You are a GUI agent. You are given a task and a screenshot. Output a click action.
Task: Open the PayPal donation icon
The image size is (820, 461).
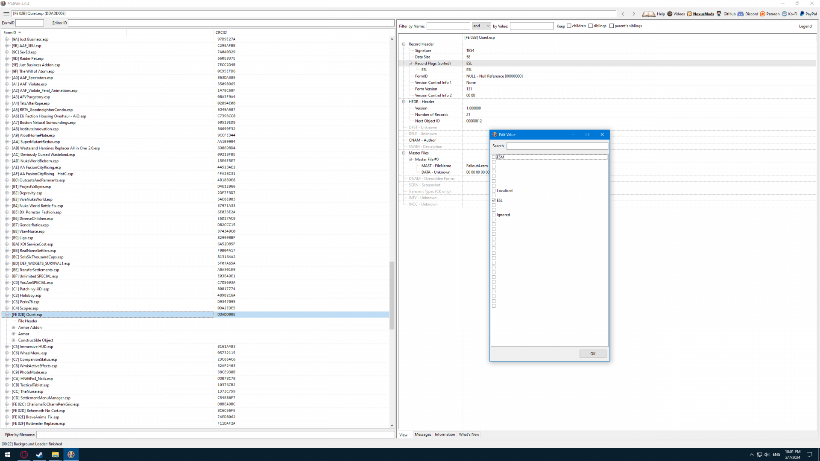(802, 14)
